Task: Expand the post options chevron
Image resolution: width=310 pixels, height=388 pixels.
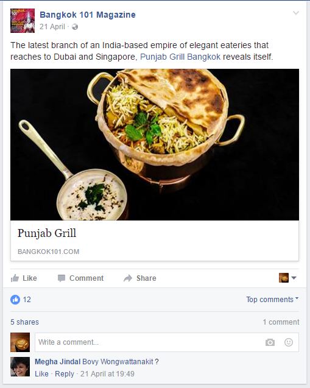Action: coord(296,13)
